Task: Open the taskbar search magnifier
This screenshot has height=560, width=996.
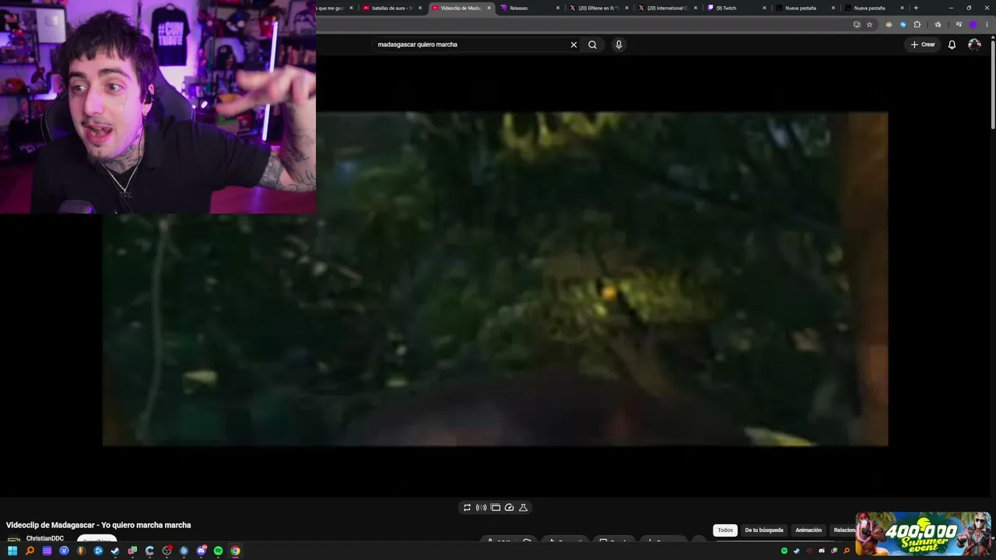Action: (30, 551)
